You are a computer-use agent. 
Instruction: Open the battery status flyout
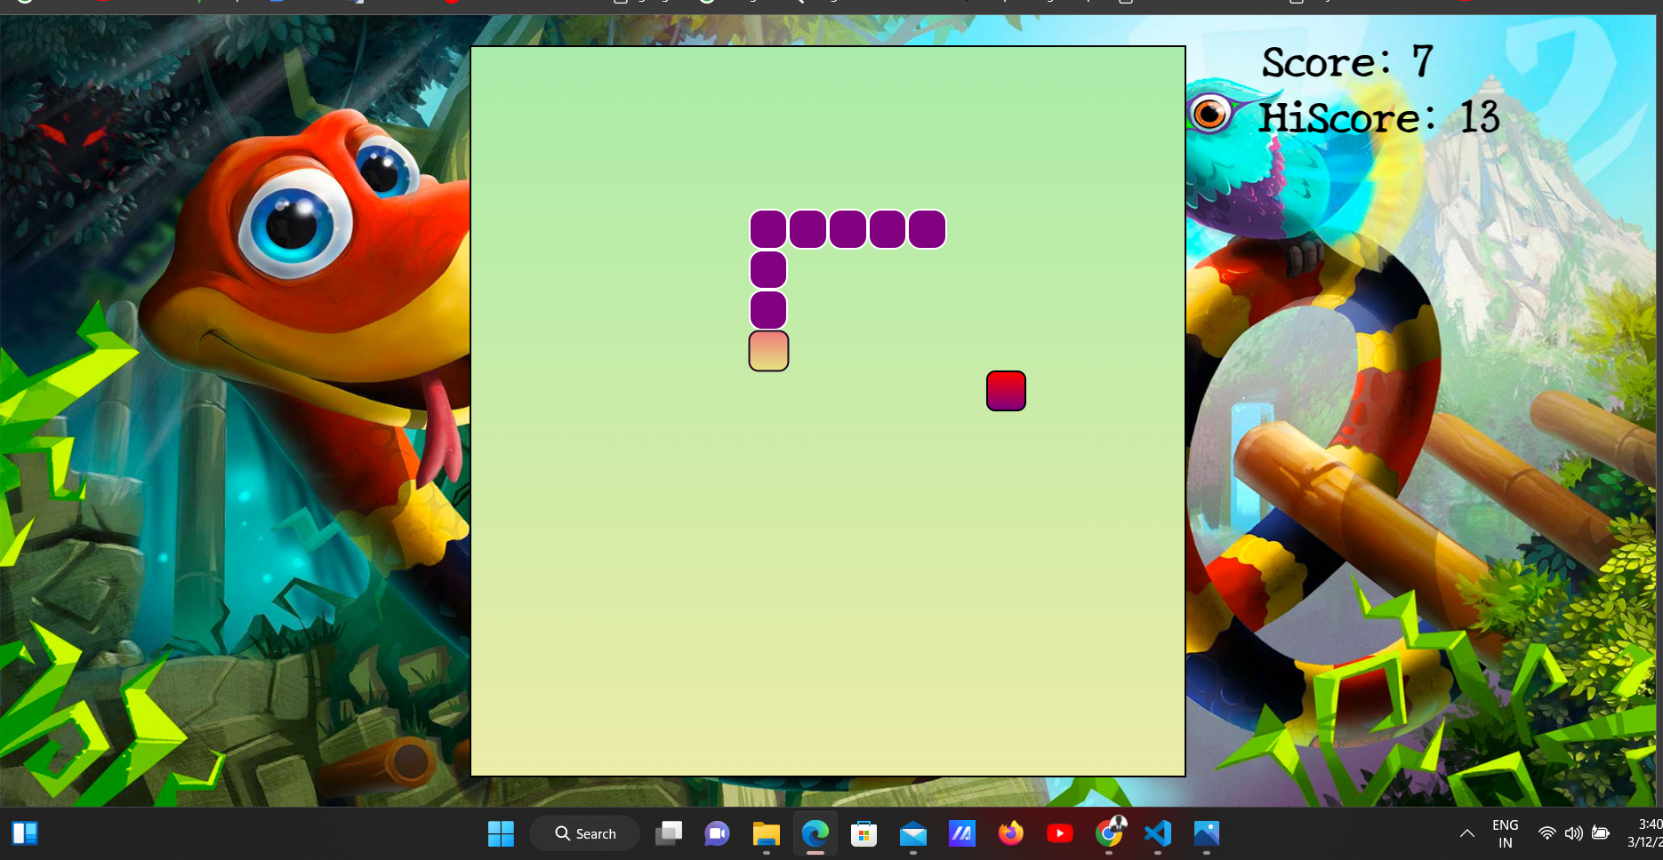point(1601,833)
